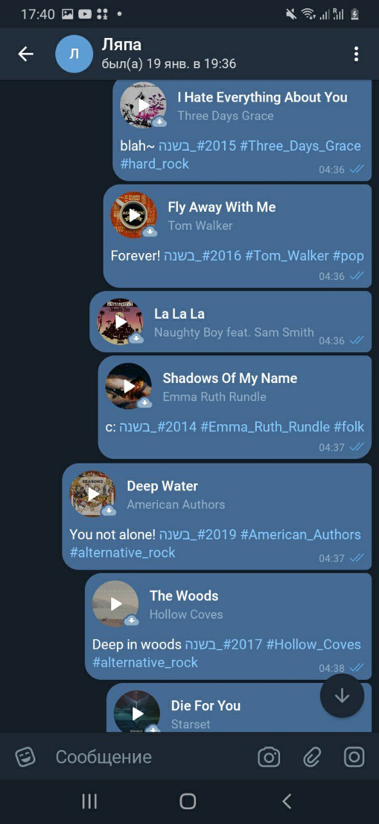
Task: Open the Ляпа contact avatar
Action: point(74,54)
